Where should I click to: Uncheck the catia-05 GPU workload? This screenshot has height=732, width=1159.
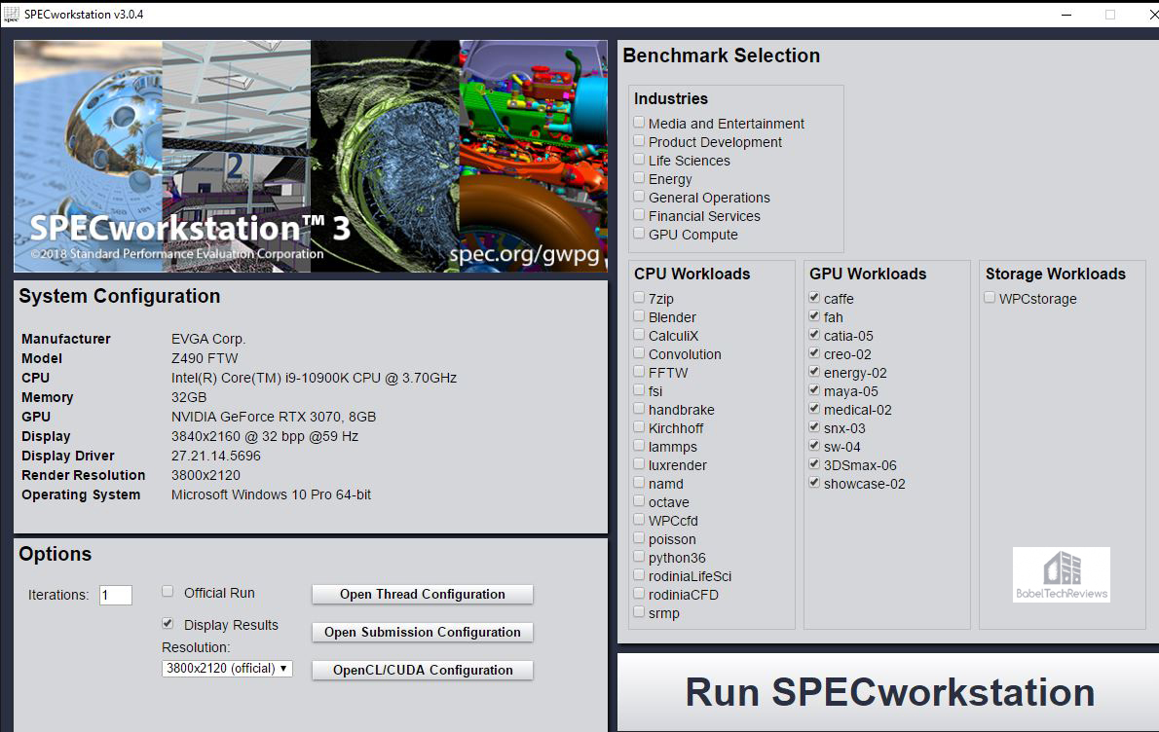click(814, 335)
